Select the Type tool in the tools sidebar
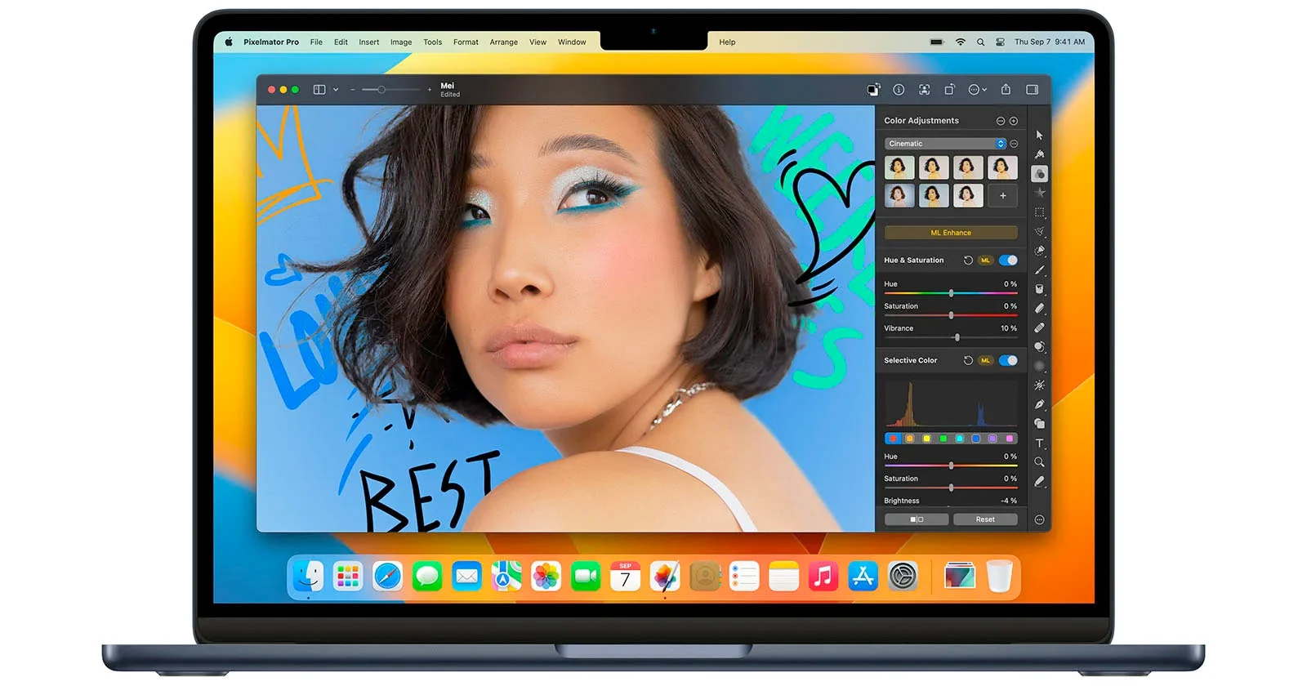1307x686 pixels. (x=1039, y=443)
